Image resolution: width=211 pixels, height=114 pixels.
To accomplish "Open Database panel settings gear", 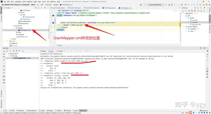I will point(205,8).
